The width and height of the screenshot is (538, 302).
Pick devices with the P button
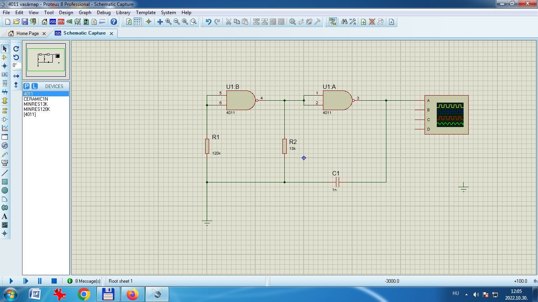[26, 86]
